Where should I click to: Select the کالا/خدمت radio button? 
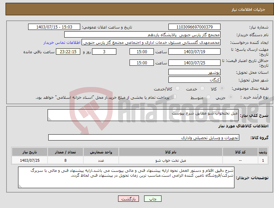coord(177,88)
